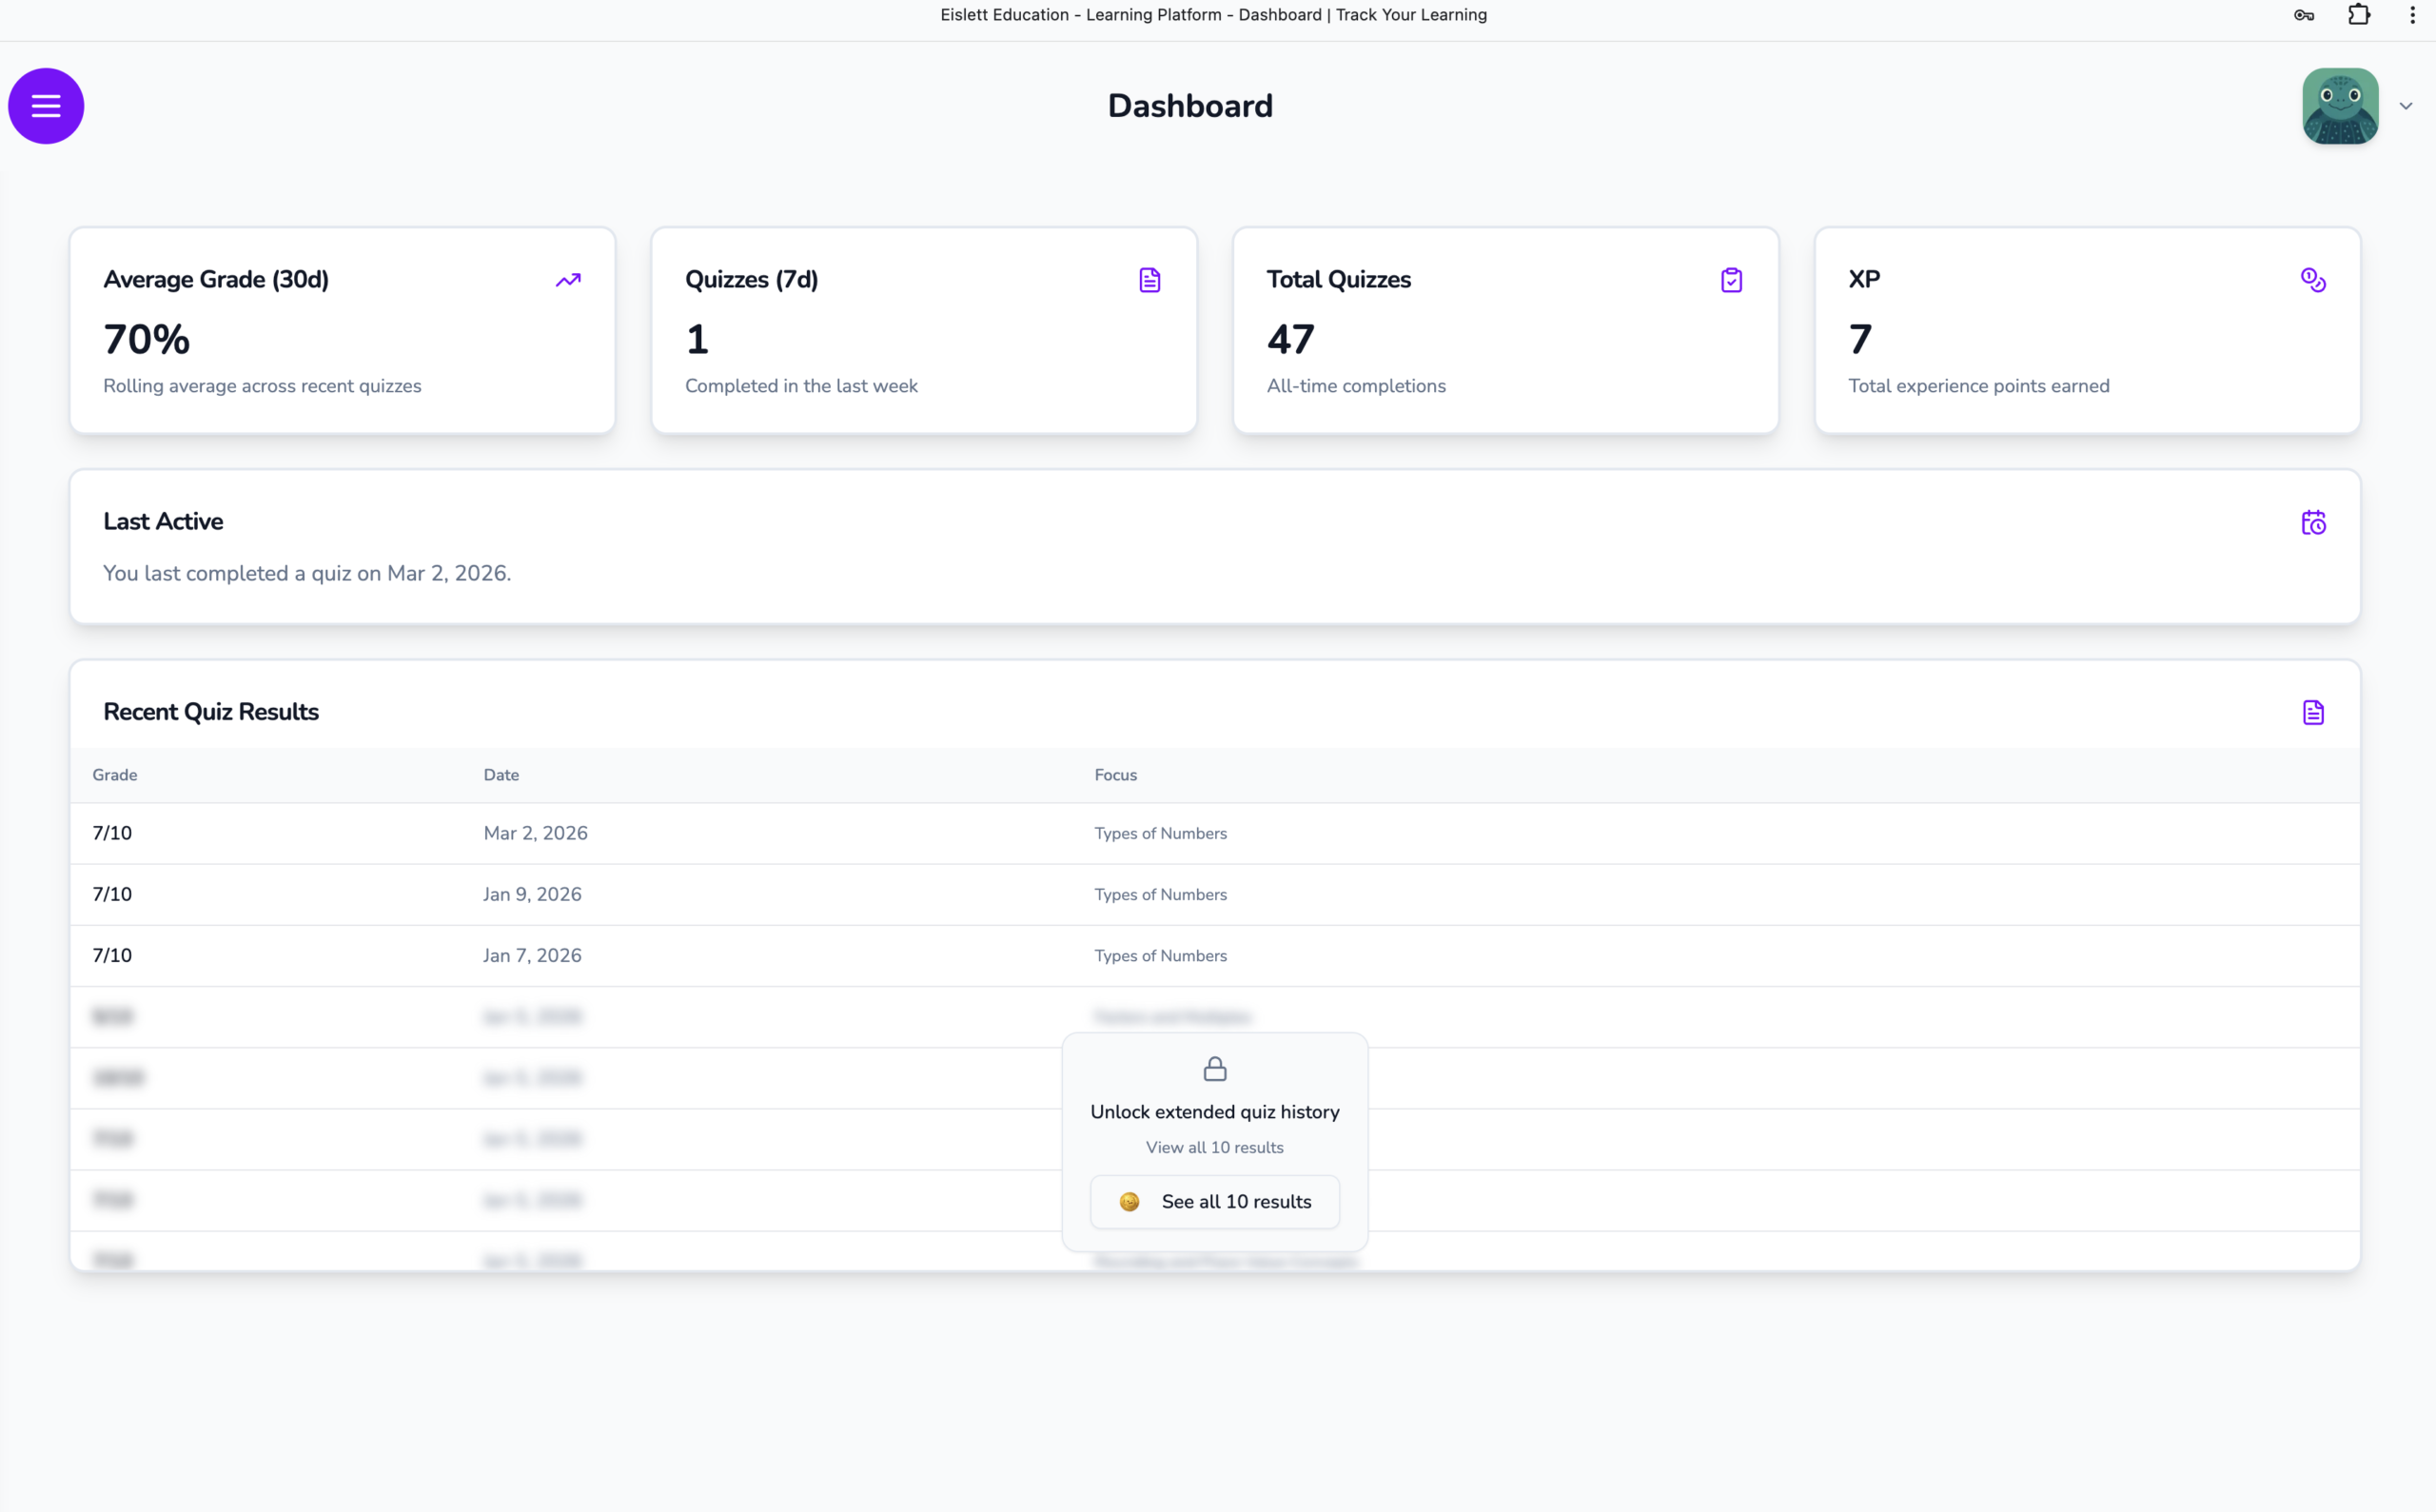
Task: Open the browser extensions puzzle icon
Action: (x=2358, y=15)
